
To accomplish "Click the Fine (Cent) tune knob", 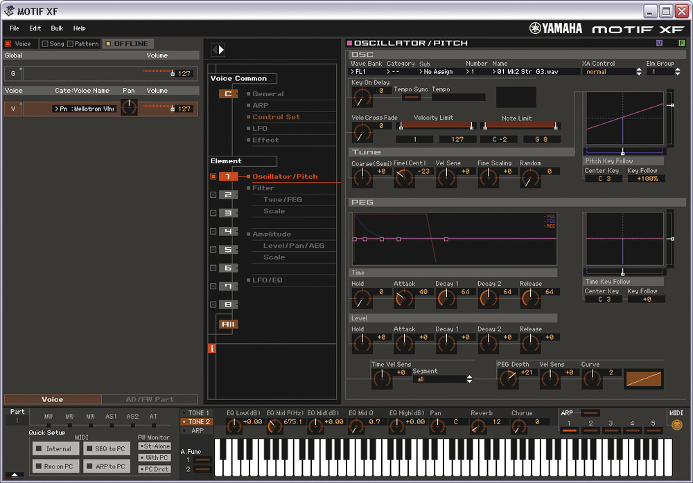I will [x=404, y=178].
